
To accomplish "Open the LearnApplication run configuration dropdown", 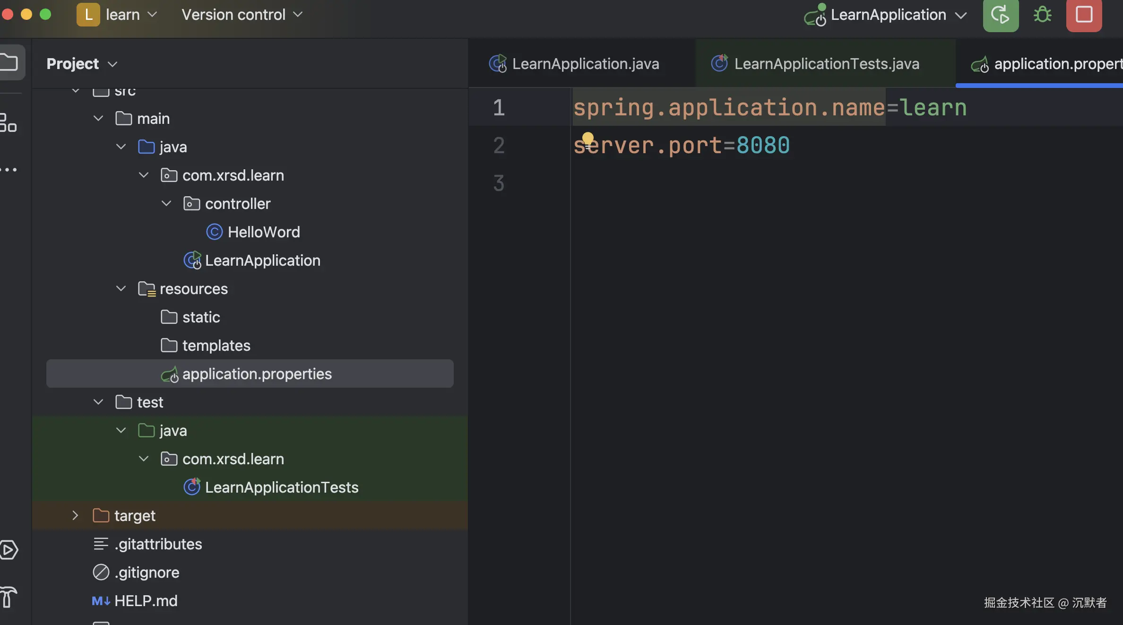I will tap(889, 15).
